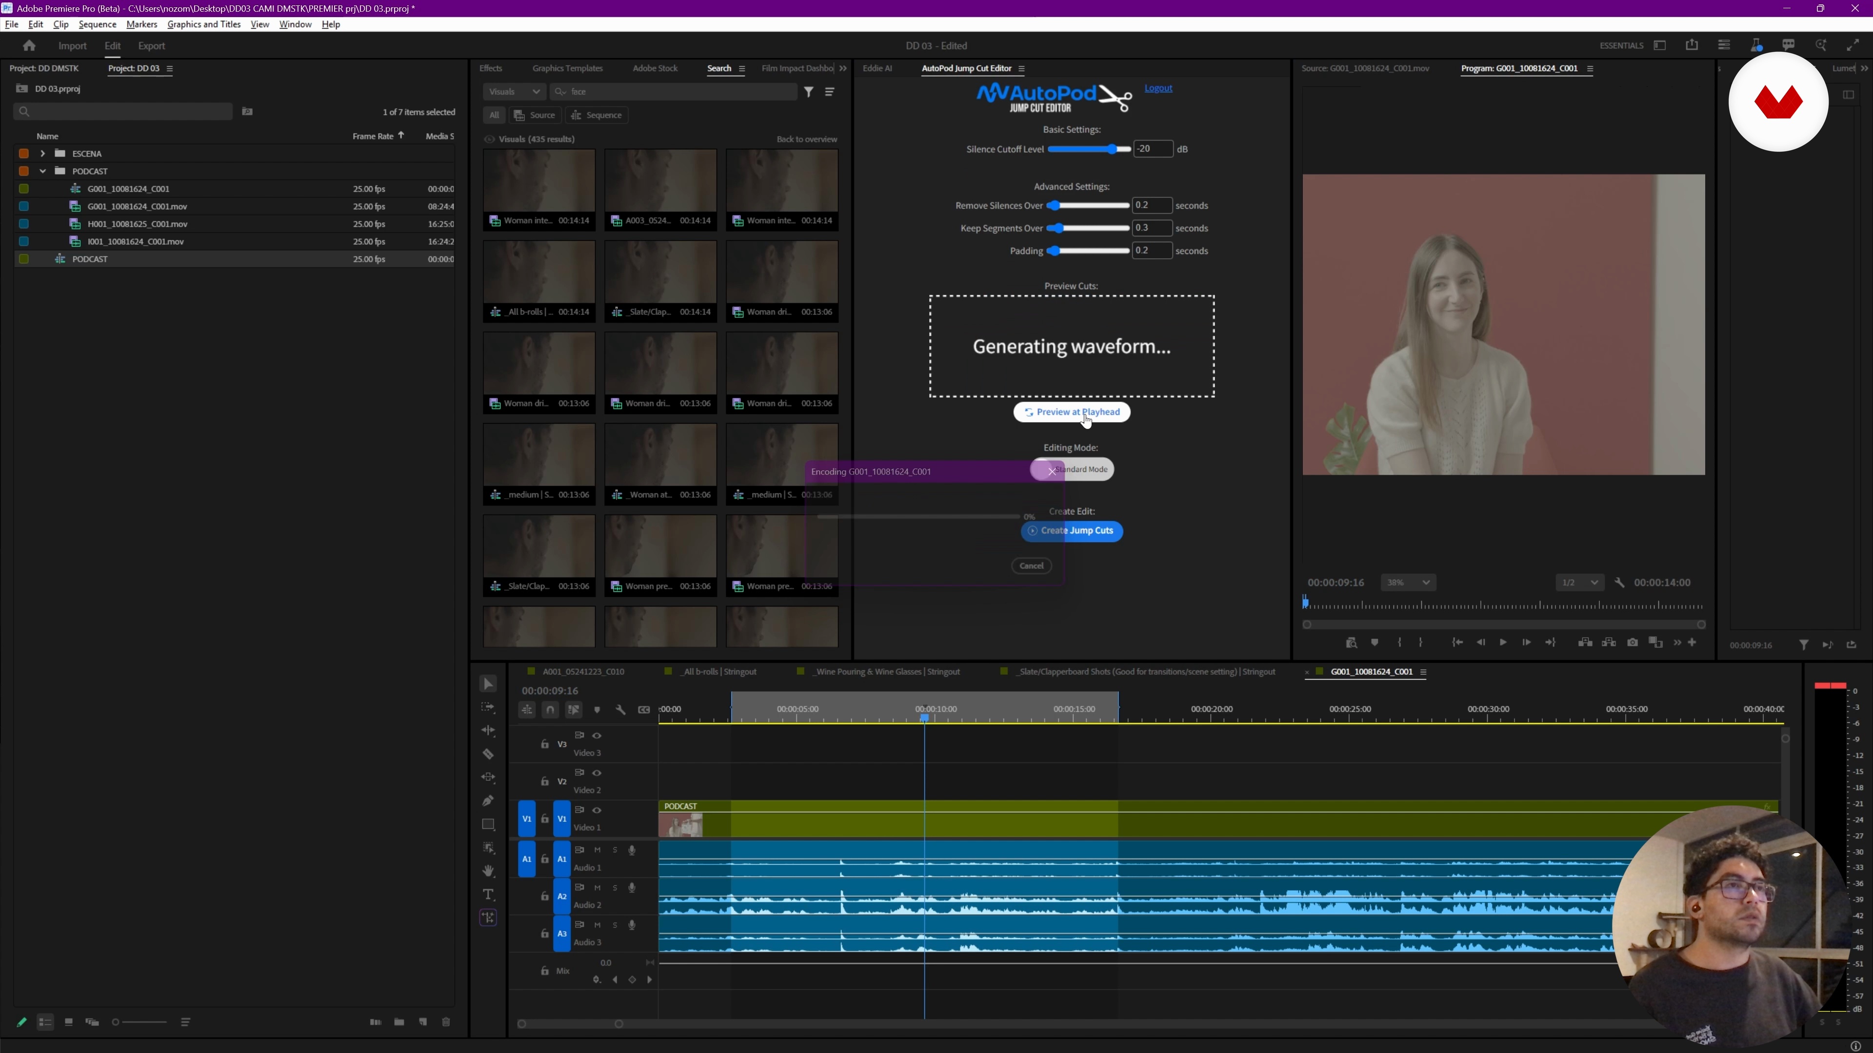This screenshot has height=1053, width=1873.
Task: Go to In point in Program monitor
Action: click(1457, 643)
